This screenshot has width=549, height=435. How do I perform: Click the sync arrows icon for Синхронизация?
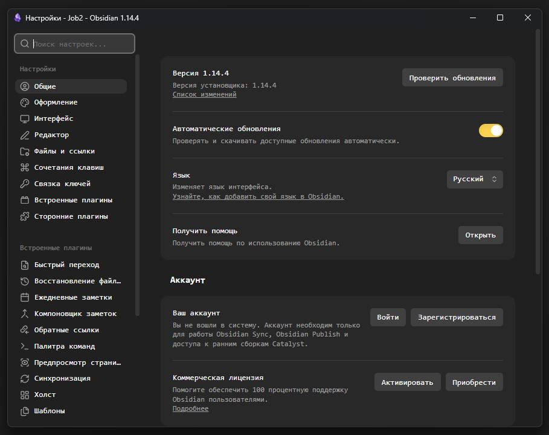[x=25, y=379]
